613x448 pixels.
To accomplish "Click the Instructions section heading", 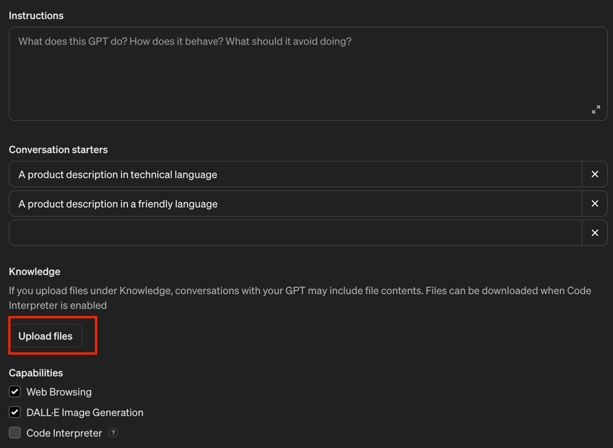I will point(36,16).
